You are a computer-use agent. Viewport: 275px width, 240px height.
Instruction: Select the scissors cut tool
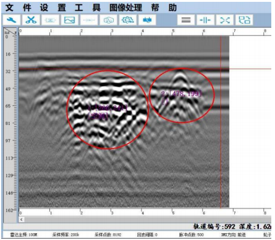(31, 20)
